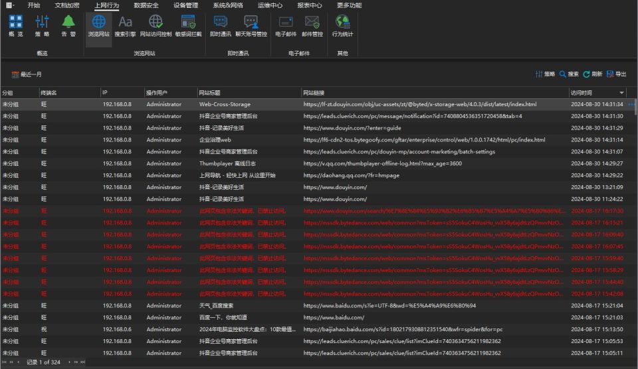Go to previous page of records
The height and width of the screenshot is (369, 638).
click(x=11, y=362)
